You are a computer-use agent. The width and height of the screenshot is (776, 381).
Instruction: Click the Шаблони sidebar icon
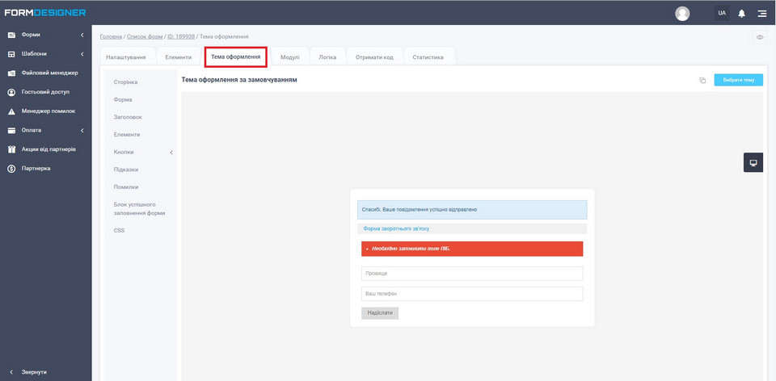click(12, 54)
